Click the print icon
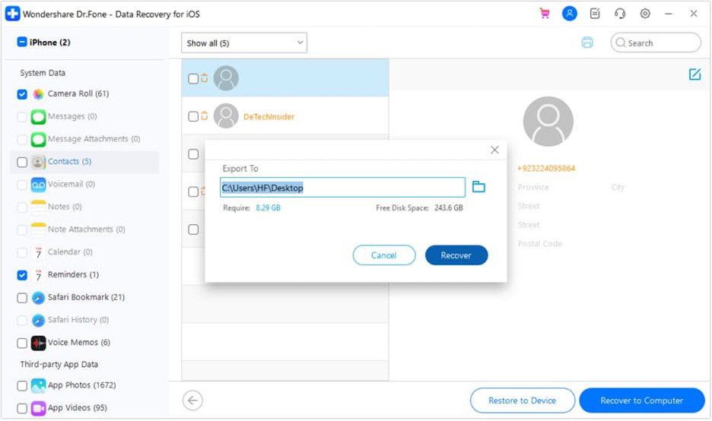The image size is (712, 421). pyautogui.click(x=587, y=43)
